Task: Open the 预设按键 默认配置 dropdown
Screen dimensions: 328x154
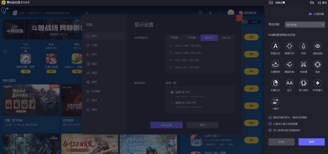Action: coord(304,25)
